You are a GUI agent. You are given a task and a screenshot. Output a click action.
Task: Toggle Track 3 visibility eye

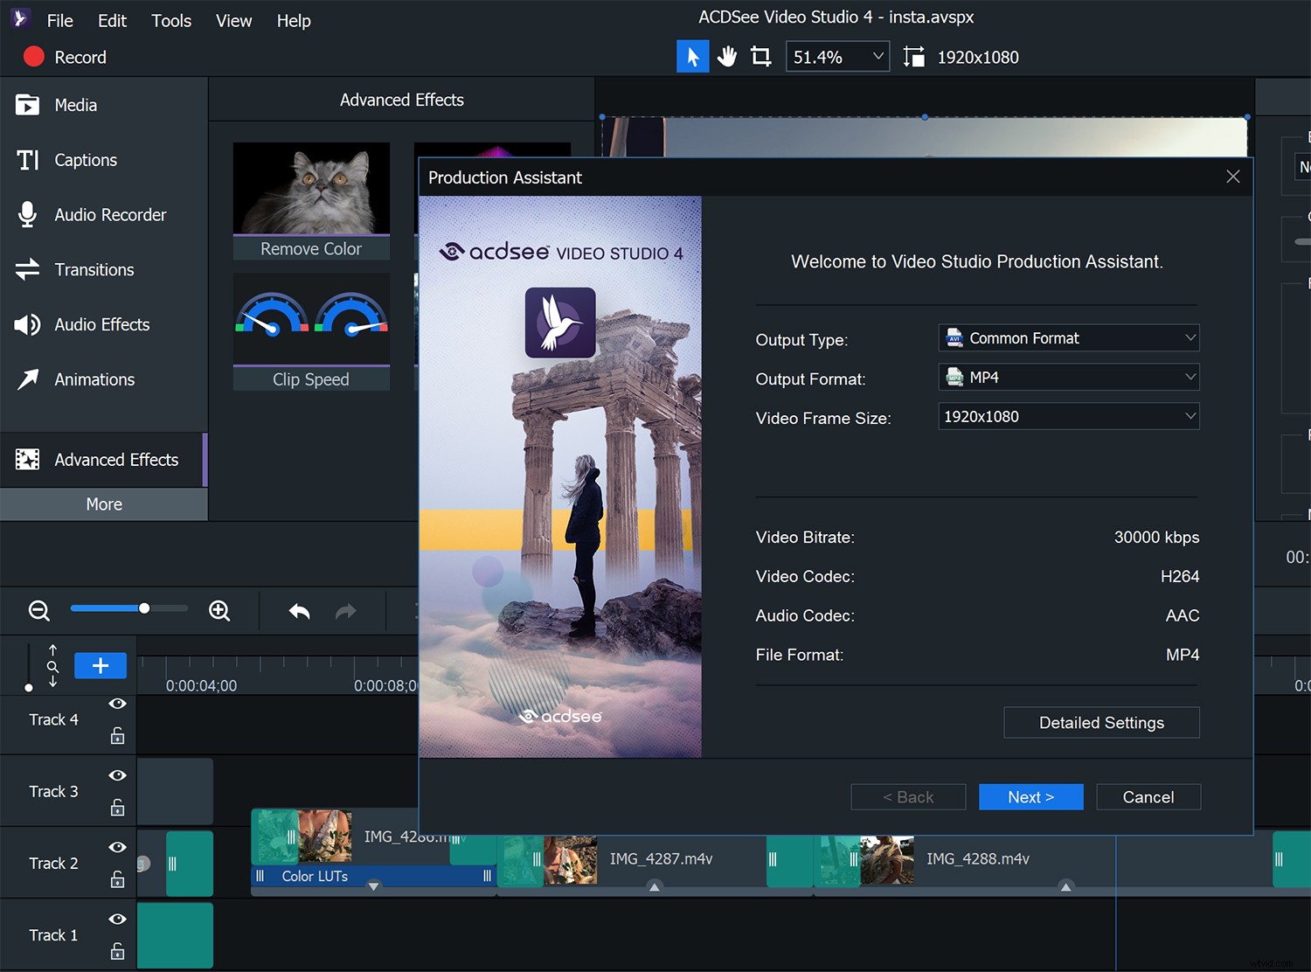pyautogui.click(x=117, y=775)
